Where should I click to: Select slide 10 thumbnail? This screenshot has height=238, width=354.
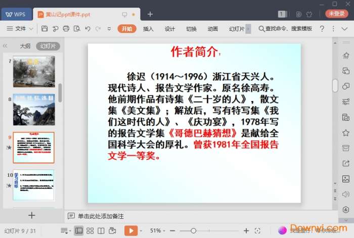point(34,185)
